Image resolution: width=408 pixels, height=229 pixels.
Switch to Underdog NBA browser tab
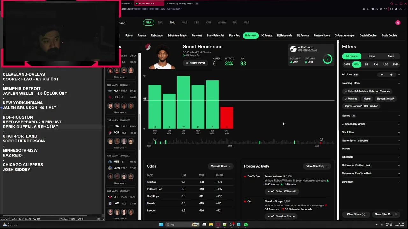tap(179, 3)
